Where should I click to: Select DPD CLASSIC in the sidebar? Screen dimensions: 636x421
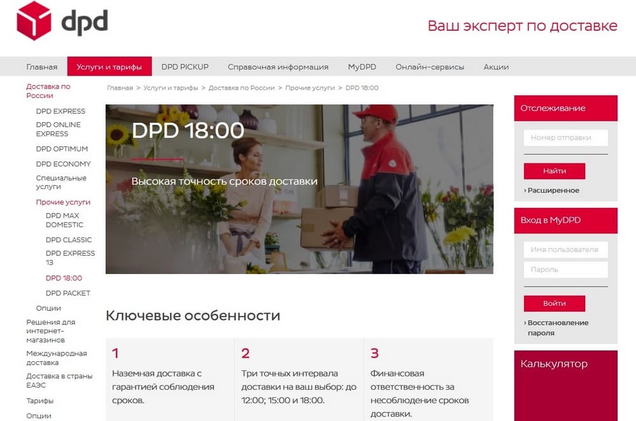[69, 240]
